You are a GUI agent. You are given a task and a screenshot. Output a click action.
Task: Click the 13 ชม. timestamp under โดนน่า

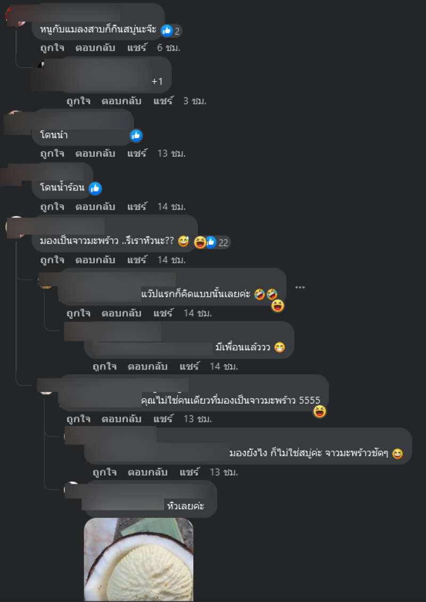pos(171,154)
